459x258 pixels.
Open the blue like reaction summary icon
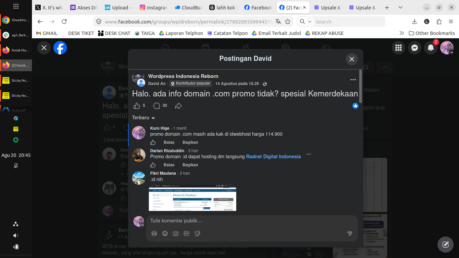(x=356, y=106)
